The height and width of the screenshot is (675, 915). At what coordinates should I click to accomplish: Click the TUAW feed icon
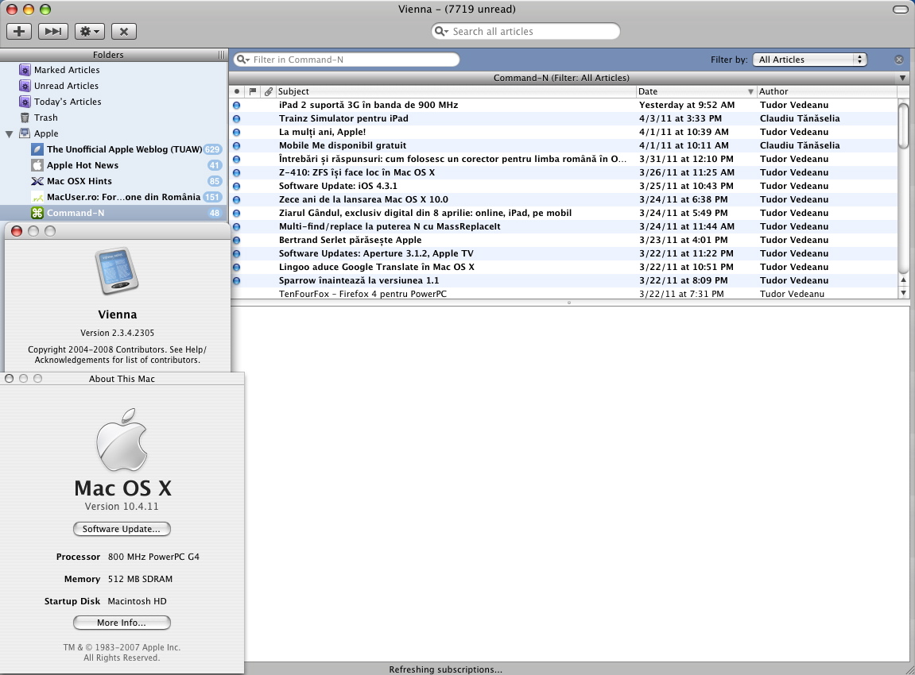[x=37, y=149]
